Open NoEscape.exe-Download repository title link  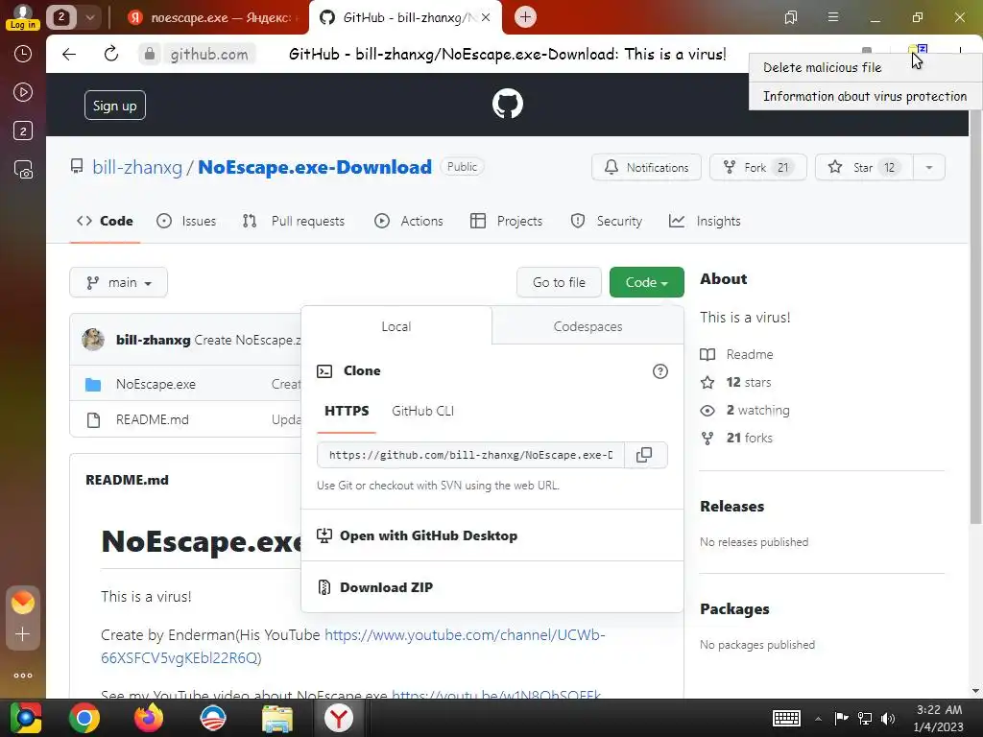click(315, 167)
